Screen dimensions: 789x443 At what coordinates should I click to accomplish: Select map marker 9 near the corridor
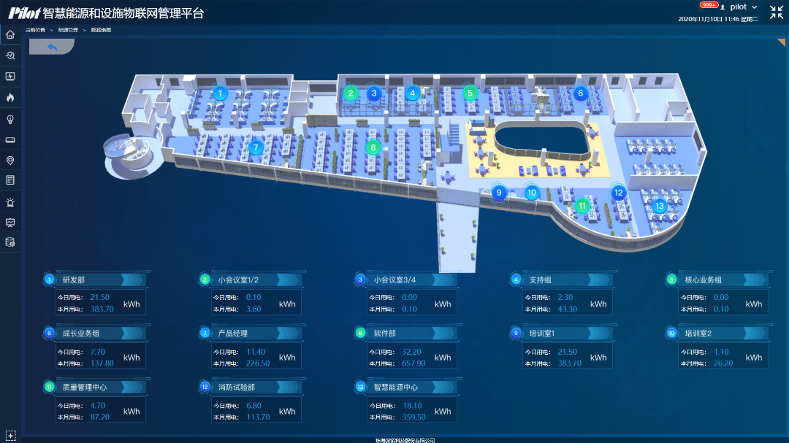click(x=499, y=193)
